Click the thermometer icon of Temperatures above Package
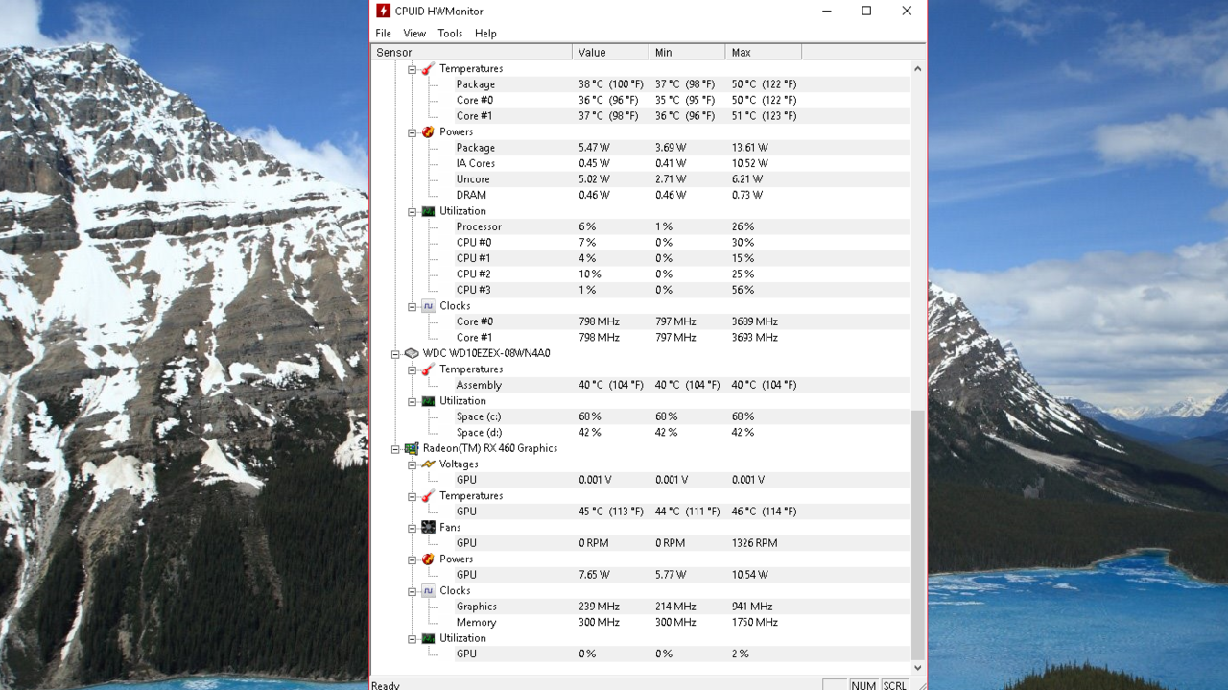Viewport: 1228px width, 690px height. coord(428,68)
